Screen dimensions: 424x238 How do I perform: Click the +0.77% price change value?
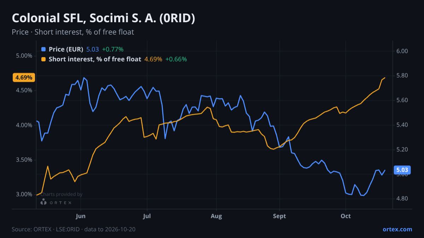113,49
